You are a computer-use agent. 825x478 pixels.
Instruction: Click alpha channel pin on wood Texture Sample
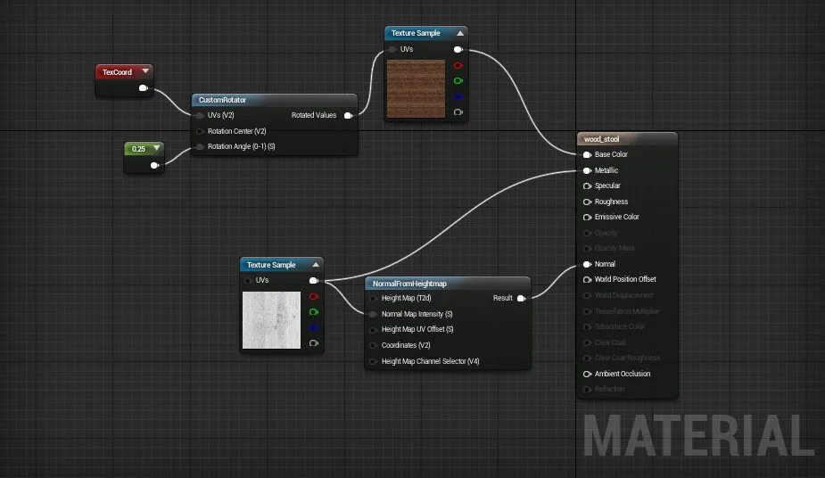point(458,112)
